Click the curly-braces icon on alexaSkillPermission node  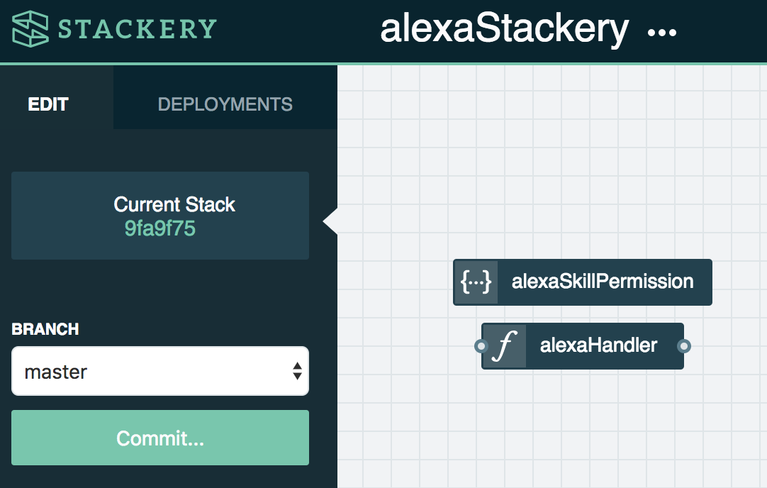click(476, 282)
